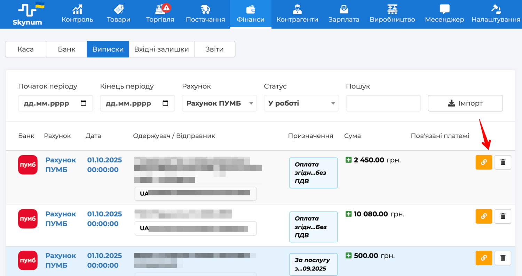Open Налаштування settings menu
Viewport: 522px width, 276px height.
(496, 14)
